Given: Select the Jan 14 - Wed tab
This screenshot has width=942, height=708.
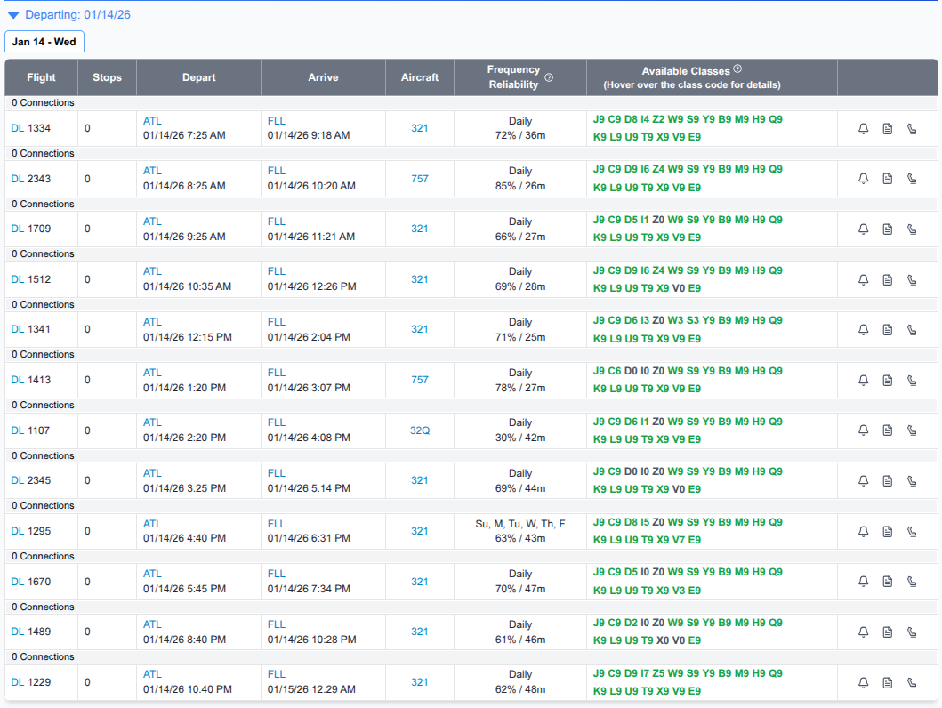Looking at the screenshot, I should (x=44, y=42).
